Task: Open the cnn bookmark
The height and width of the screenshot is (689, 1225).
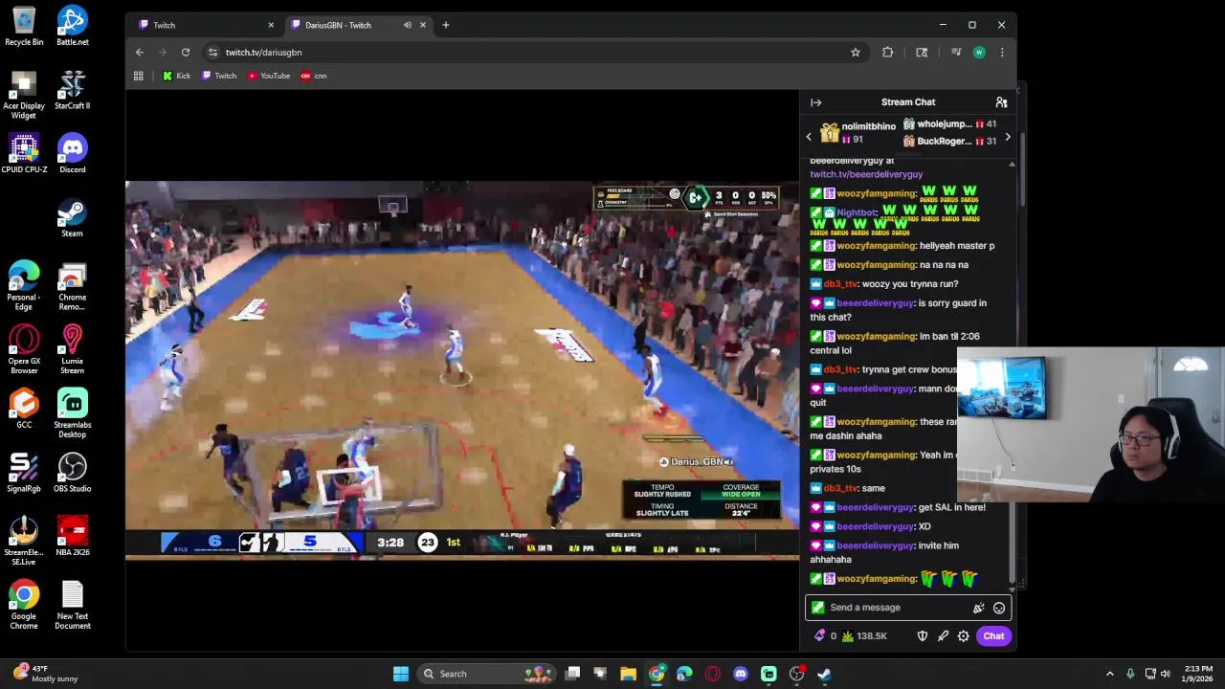Action: [x=314, y=76]
